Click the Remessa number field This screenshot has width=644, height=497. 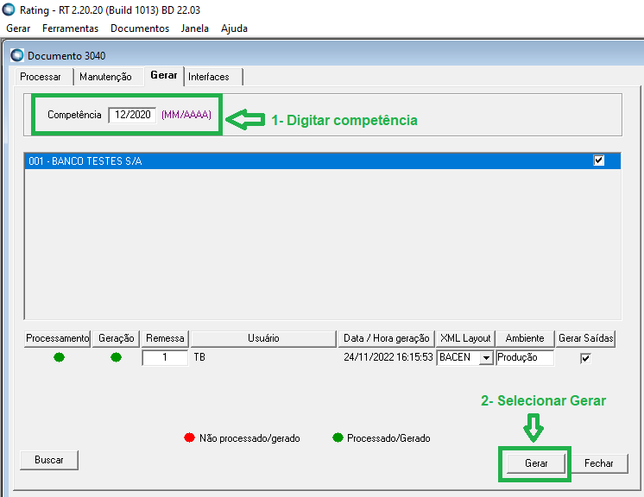pyautogui.click(x=165, y=357)
